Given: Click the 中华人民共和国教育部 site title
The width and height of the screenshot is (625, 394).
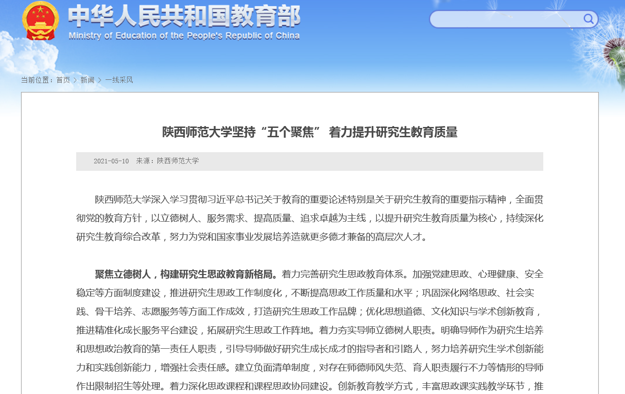Looking at the screenshot, I should (184, 17).
